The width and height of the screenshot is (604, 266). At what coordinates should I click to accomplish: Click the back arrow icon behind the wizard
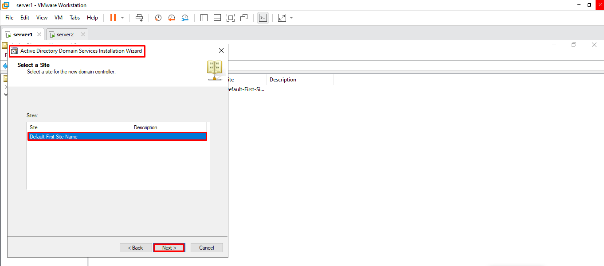(4, 66)
